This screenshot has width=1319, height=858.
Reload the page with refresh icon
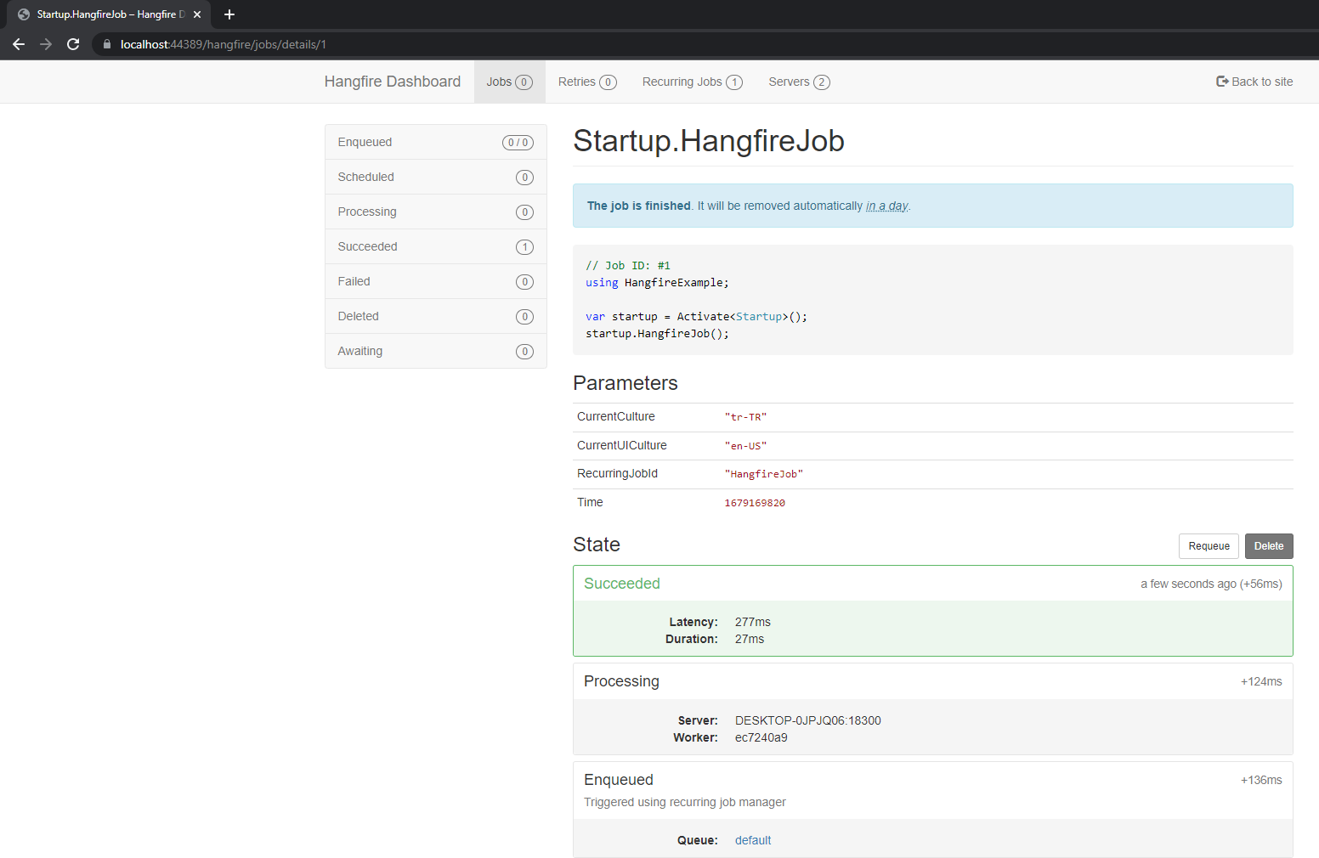click(73, 44)
